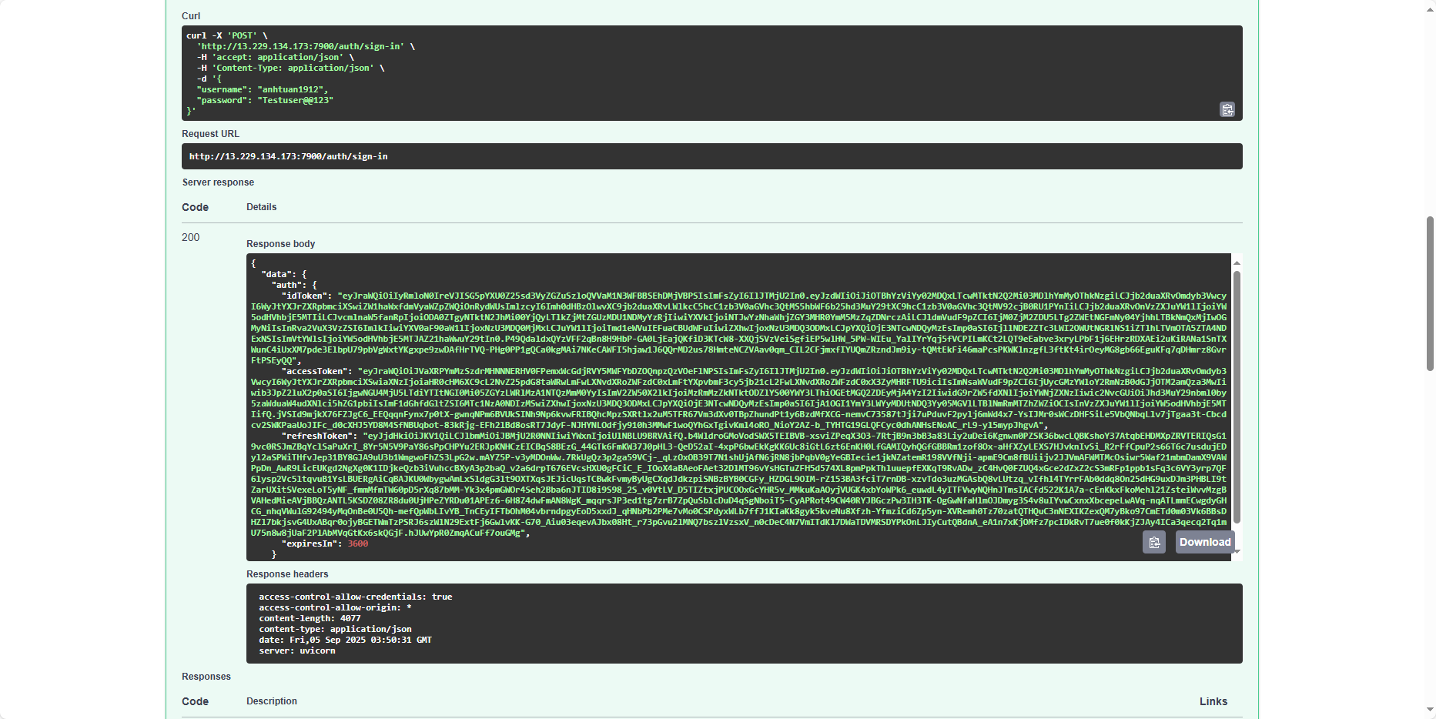The width and height of the screenshot is (1436, 719).
Task: Click the 200 status code
Action: (191, 237)
